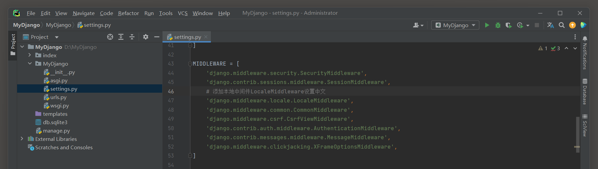Click the stop process button
The image size is (598, 169).
pyautogui.click(x=537, y=25)
